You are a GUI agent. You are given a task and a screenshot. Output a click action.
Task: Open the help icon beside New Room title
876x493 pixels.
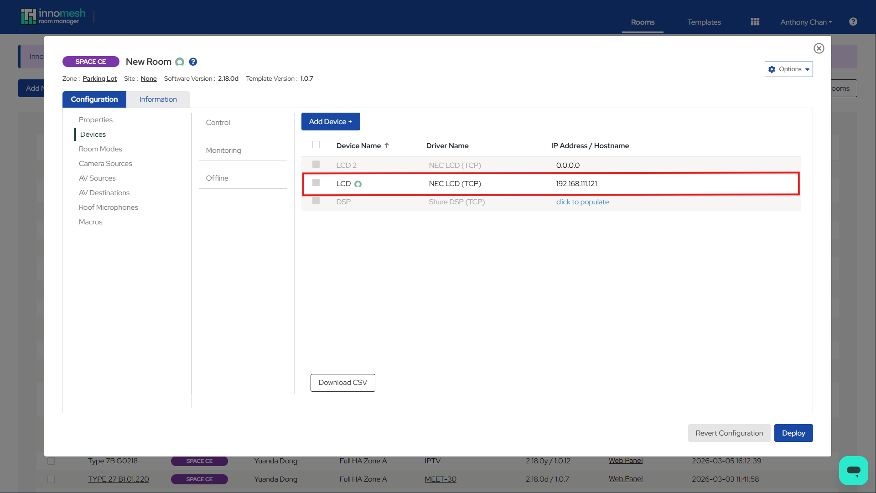pyautogui.click(x=193, y=62)
